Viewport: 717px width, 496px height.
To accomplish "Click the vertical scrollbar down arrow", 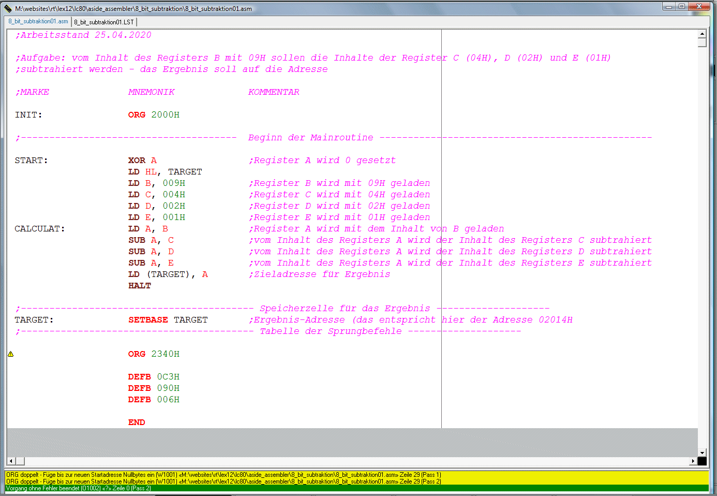I will point(702,453).
